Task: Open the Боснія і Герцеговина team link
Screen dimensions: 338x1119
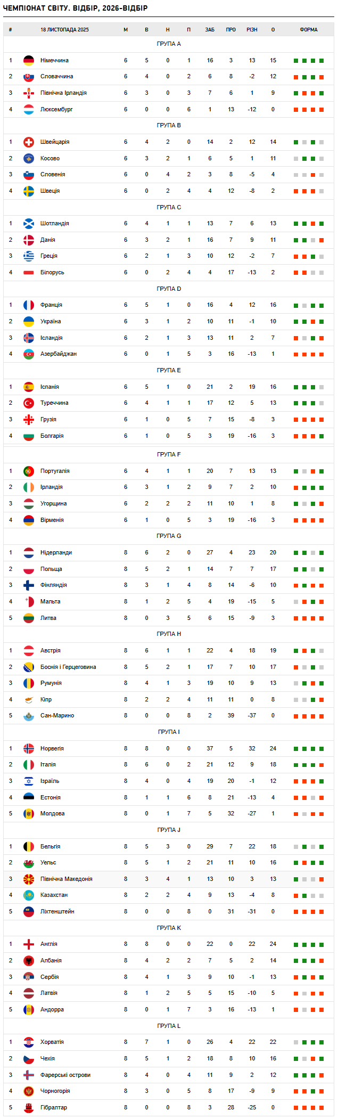Action: pyautogui.click(x=68, y=667)
